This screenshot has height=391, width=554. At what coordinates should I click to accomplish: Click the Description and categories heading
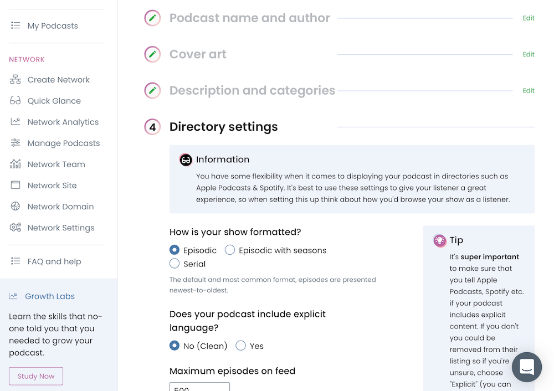tap(252, 91)
